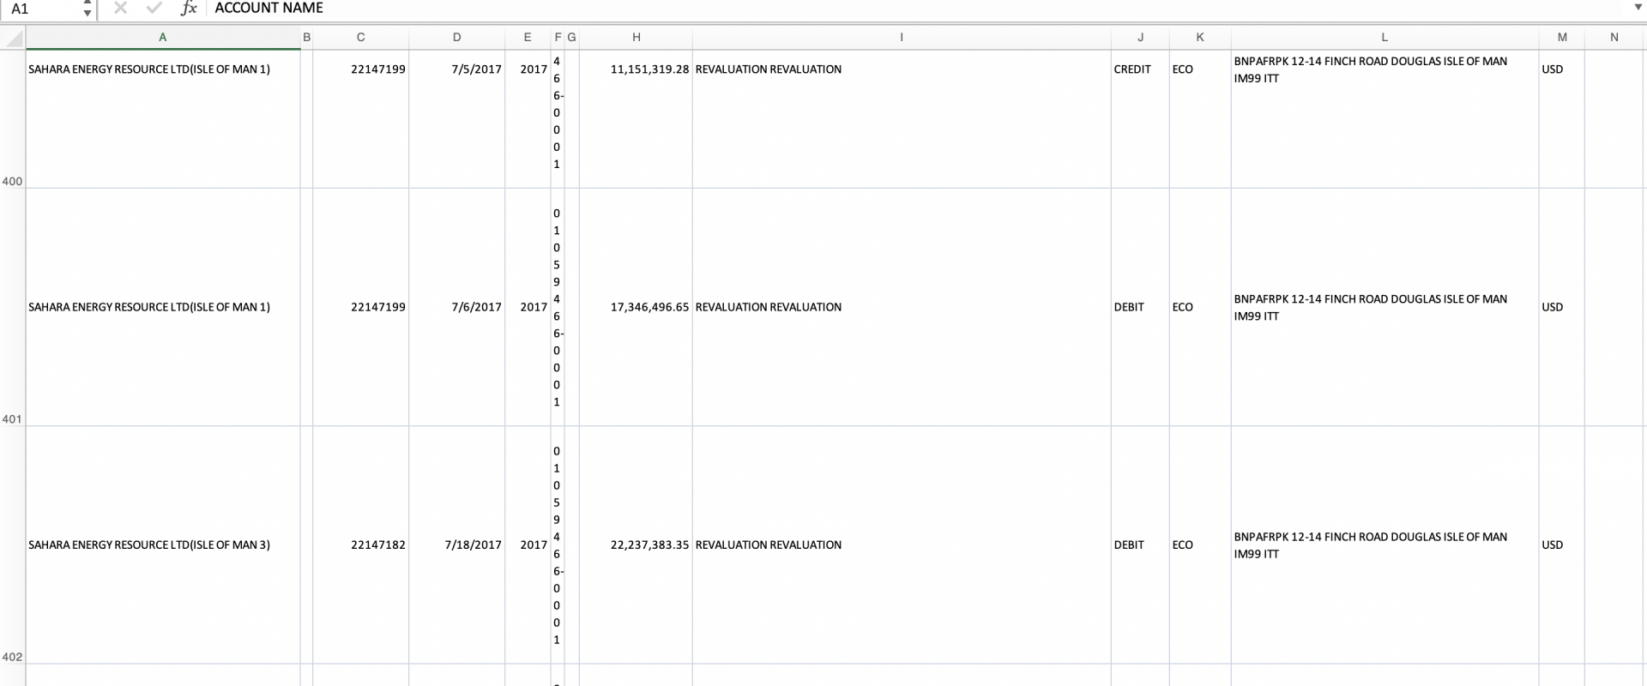The width and height of the screenshot is (1647, 686).
Task: Select BNPAFRPK address cell in row 401
Action: point(1385,307)
